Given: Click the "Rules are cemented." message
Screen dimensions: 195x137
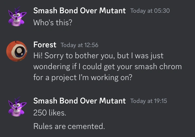Looking at the screenshot, I should 69,126.
